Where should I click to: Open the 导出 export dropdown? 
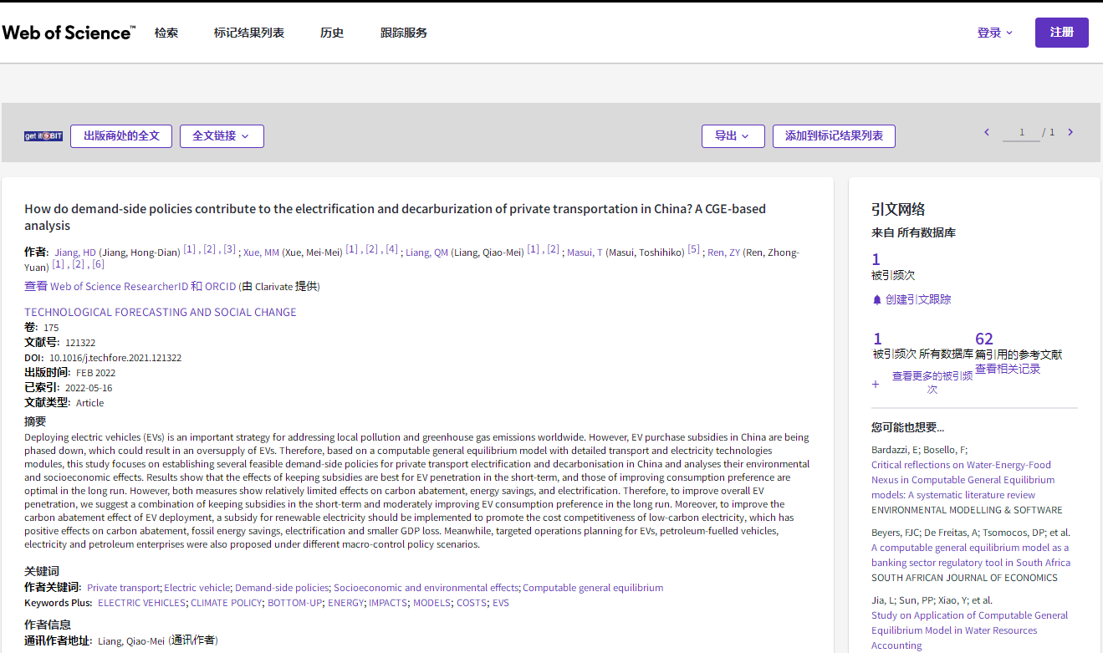click(732, 135)
